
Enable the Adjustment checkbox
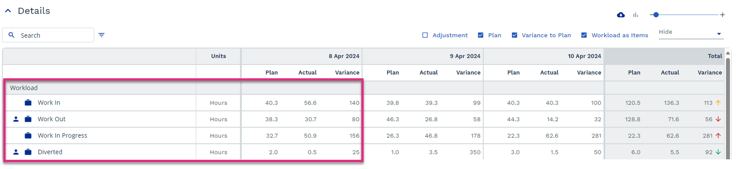coord(425,35)
